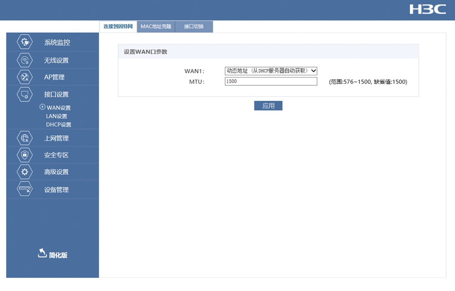Select the 连接到因特网 tab

click(x=118, y=27)
